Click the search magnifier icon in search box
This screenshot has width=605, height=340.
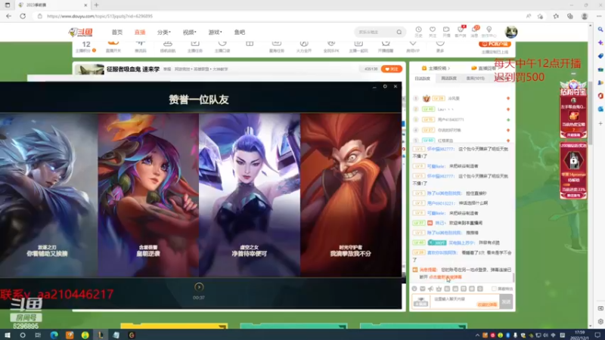click(399, 32)
